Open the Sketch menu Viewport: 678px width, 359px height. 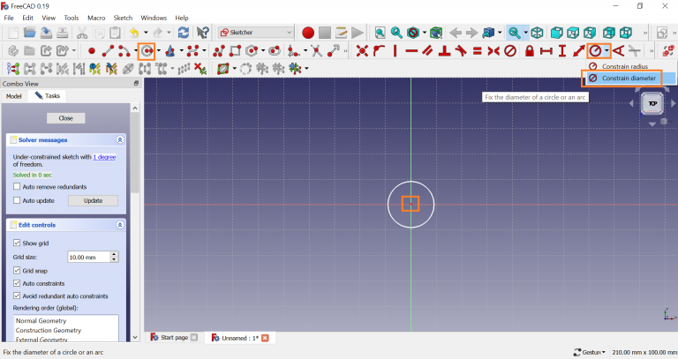123,18
